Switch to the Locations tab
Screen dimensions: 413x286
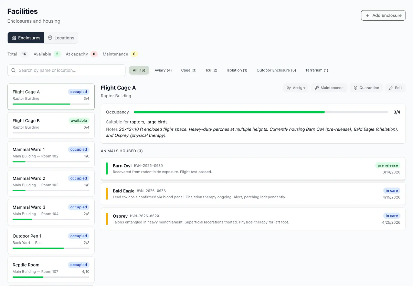coord(61,38)
